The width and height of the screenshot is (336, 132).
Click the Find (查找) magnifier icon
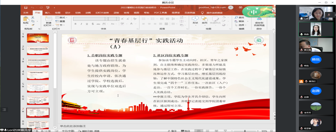coord(236,18)
